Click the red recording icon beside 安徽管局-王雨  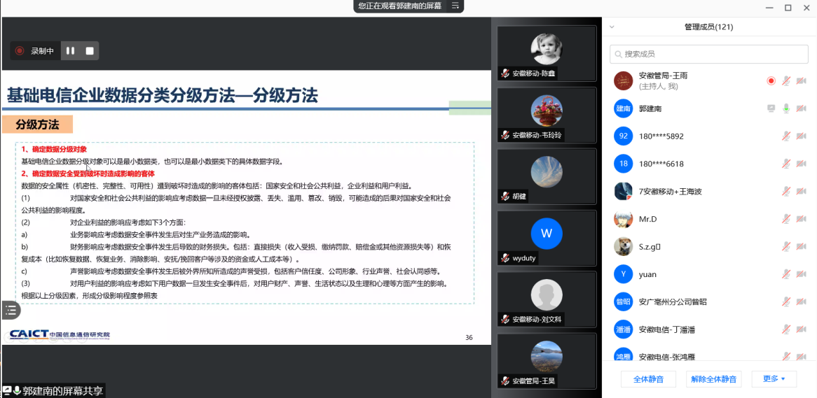tap(771, 81)
